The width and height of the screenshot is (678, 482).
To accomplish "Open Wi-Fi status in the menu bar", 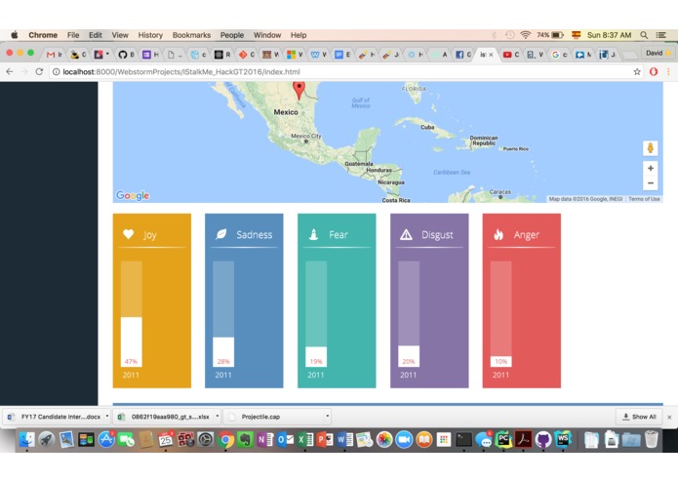I will tap(526, 35).
